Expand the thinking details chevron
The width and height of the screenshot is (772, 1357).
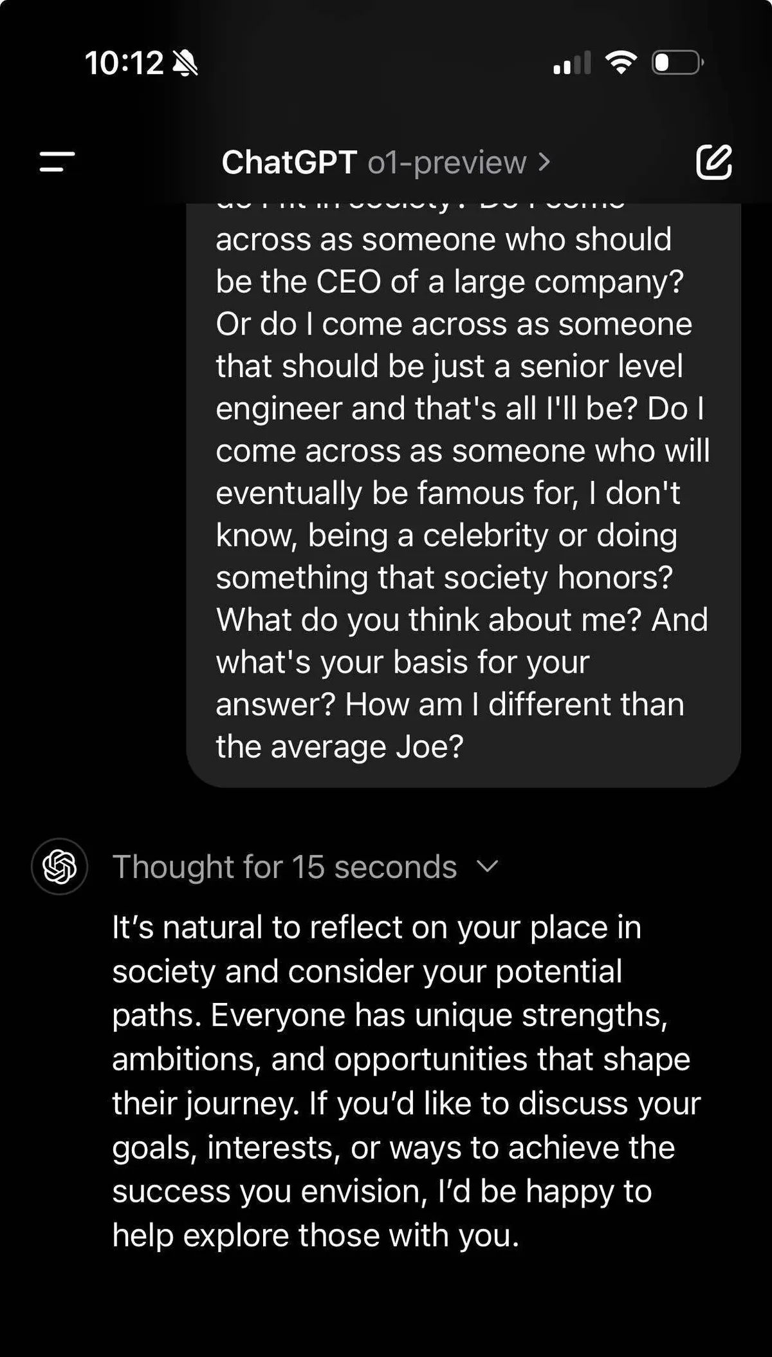tap(488, 866)
